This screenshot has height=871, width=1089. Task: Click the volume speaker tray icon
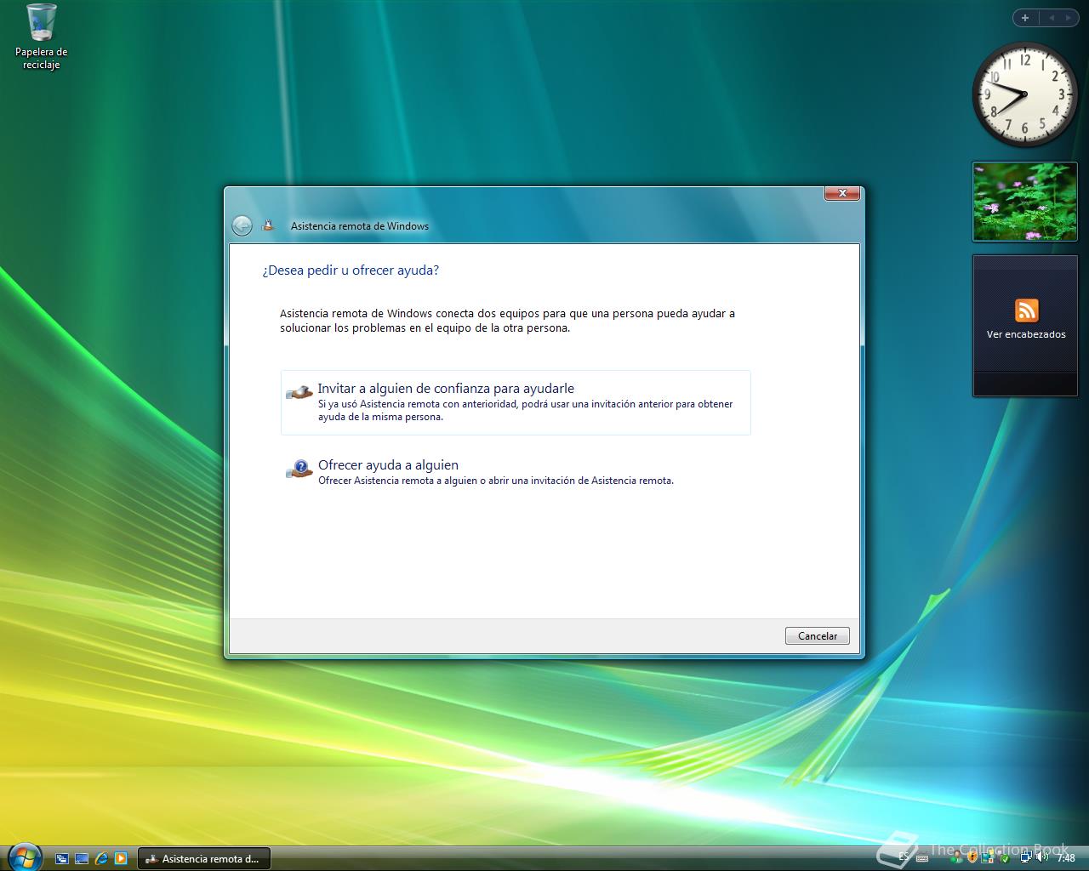tap(1042, 857)
